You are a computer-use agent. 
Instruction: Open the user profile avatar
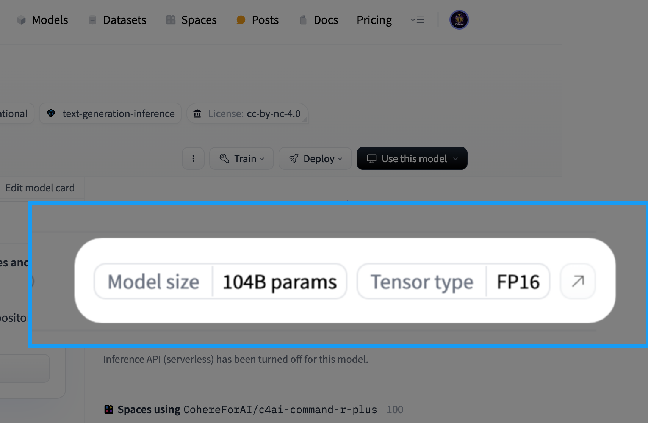click(x=459, y=20)
